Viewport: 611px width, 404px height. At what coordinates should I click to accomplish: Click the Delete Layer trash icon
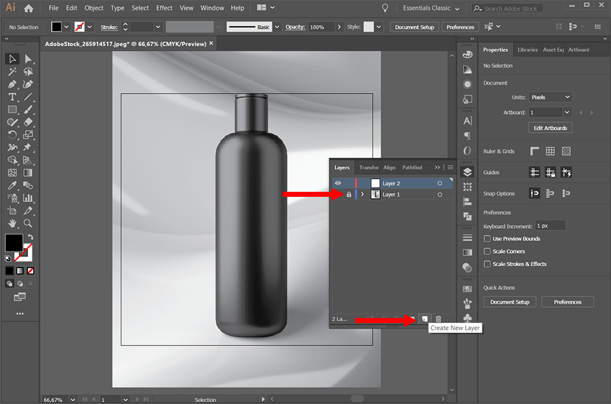point(439,319)
